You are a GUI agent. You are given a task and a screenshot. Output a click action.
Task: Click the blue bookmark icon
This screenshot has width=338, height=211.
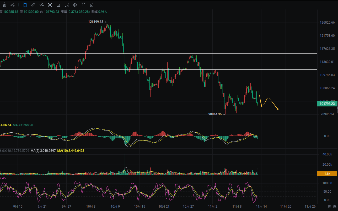pyautogui.click(x=24, y=5)
